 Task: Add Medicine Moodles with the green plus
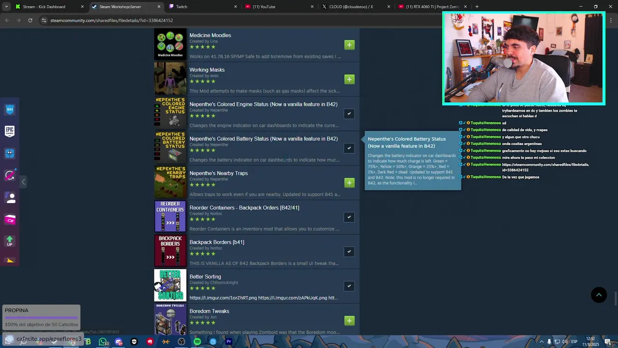point(349,45)
